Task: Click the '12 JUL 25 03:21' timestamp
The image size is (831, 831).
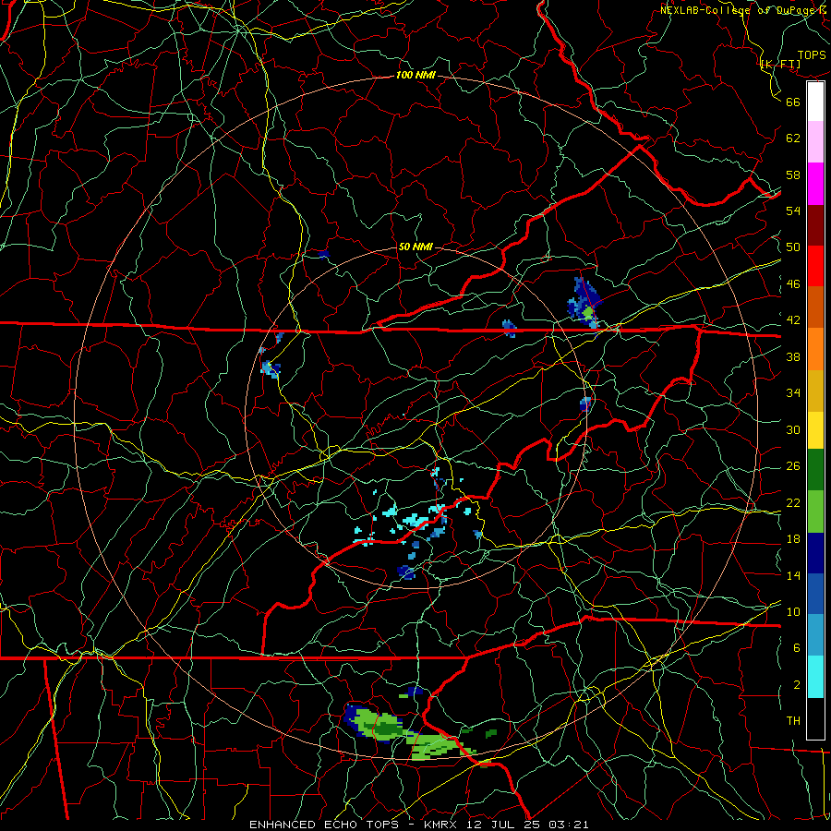Action: tap(528, 825)
